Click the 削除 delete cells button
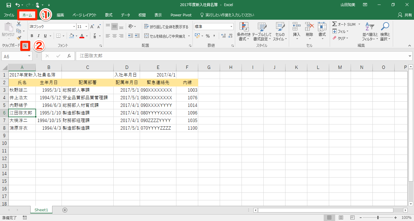This screenshot has width=414, height=221. point(309,32)
